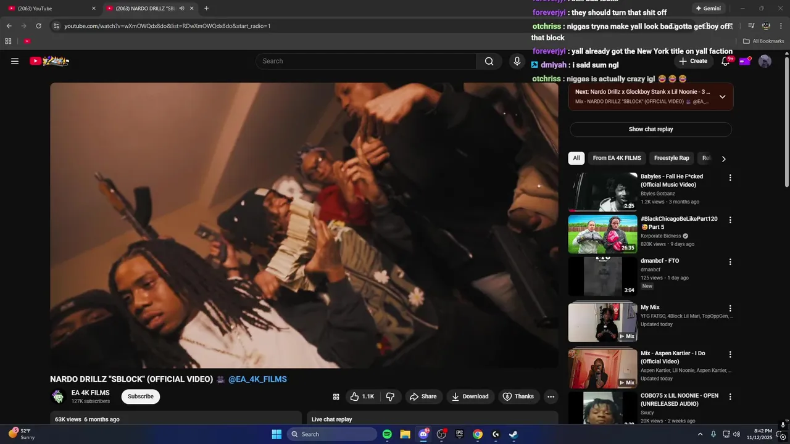Open the YouTube hamburger guide menu
This screenshot has width=790, height=444.
[x=15, y=61]
